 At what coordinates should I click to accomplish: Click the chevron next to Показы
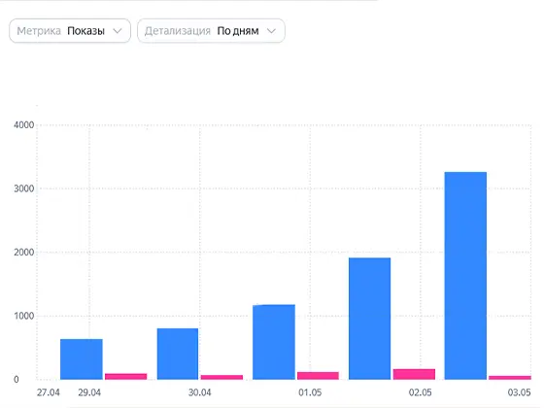coord(118,31)
